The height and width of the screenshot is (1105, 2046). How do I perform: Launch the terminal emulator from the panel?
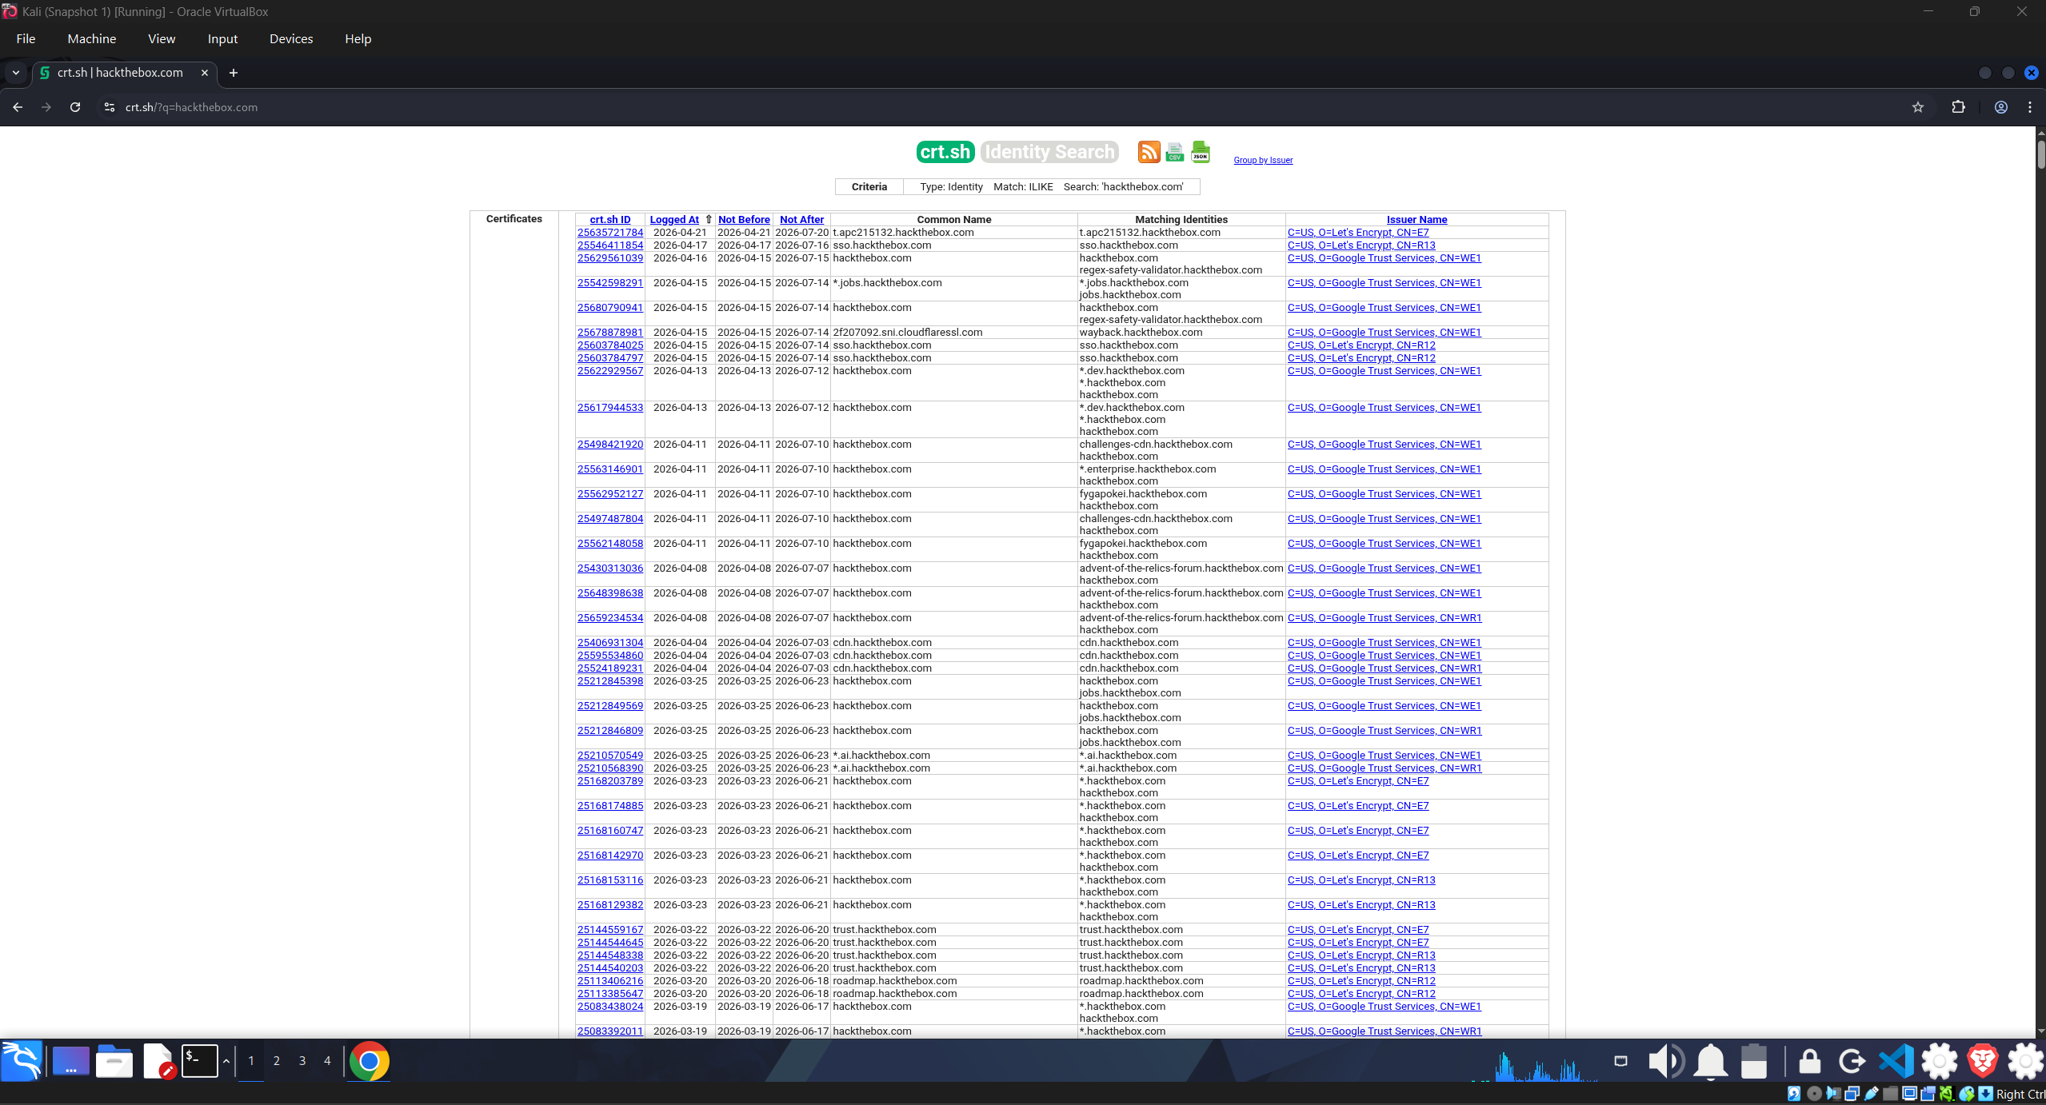tap(199, 1062)
